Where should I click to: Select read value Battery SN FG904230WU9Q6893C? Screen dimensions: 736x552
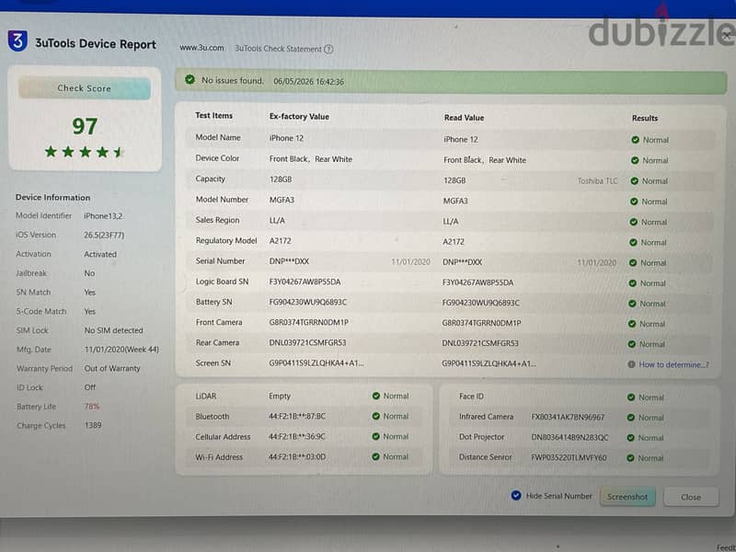click(x=480, y=304)
